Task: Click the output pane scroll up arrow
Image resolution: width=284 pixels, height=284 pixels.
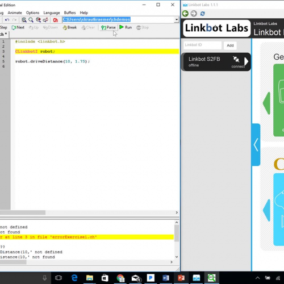Action: pyautogui.click(x=177, y=222)
